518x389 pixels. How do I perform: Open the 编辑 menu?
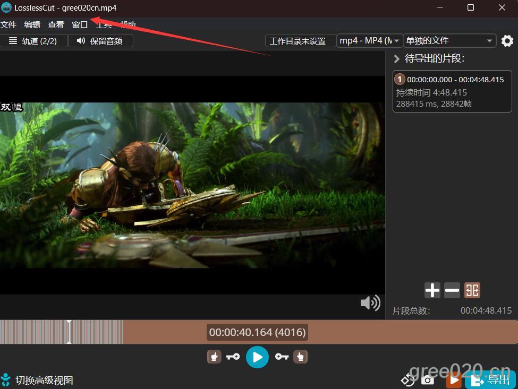pyautogui.click(x=32, y=24)
